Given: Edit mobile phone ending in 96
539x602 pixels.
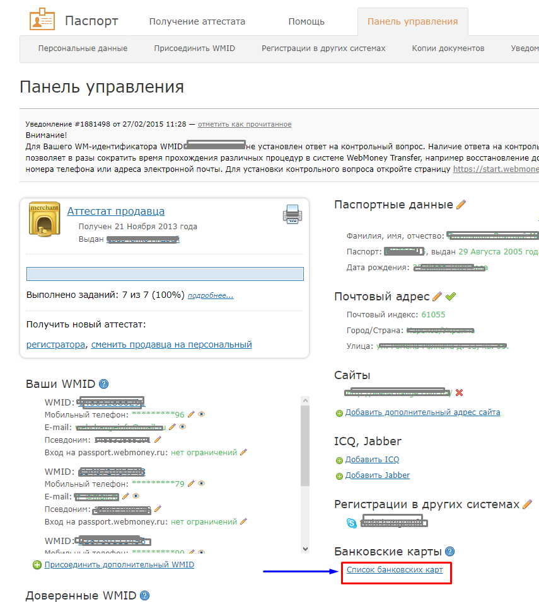Looking at the screenshot, I should 191,414.
